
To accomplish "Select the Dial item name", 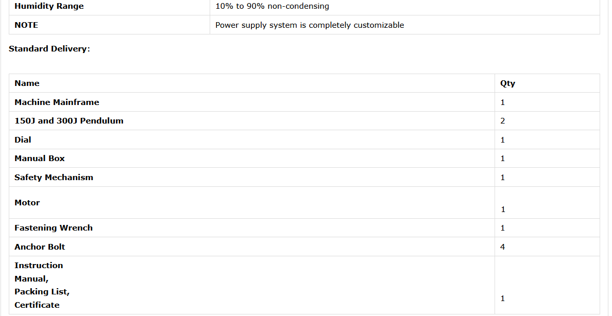I will (x=23, y=140).
